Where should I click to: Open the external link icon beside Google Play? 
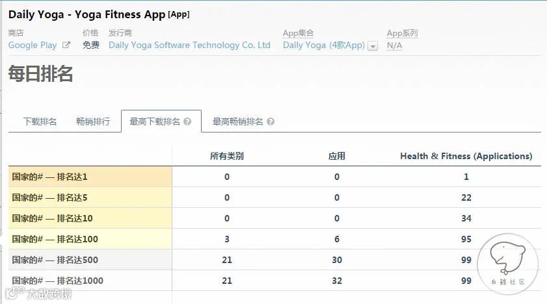(66, 45)
